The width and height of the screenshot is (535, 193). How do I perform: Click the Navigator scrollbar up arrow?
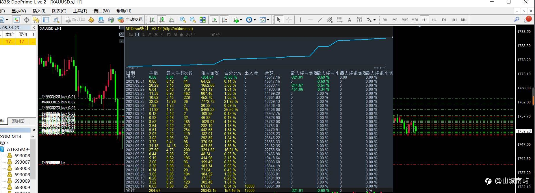[x=33, y=136]
